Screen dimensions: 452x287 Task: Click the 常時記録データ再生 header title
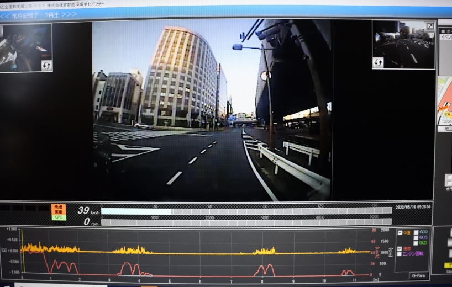tap(39, 15)
